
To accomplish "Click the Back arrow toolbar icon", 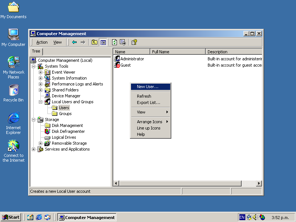I will tap(74, 42).
